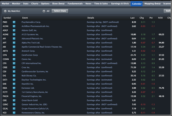Click the Financial Engines, Inc. event

coord(32,96)
